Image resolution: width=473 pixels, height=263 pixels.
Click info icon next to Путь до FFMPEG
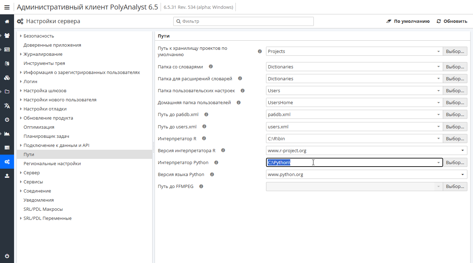click(x=201, y=186)
